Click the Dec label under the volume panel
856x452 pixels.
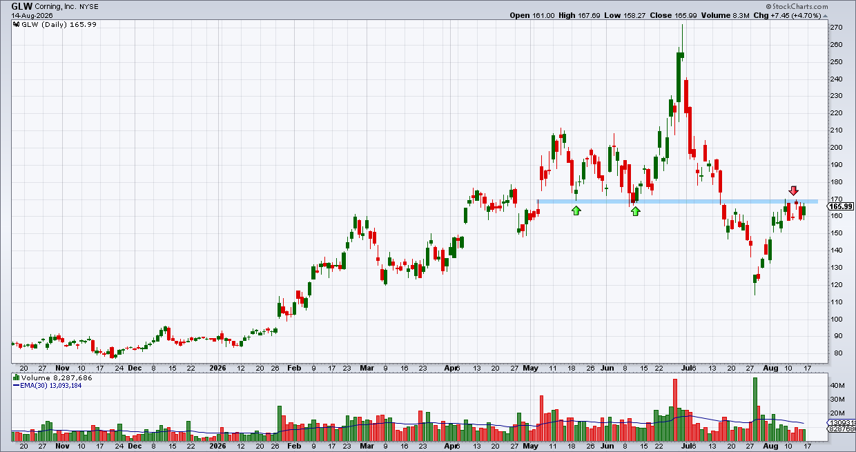point(134,446)
